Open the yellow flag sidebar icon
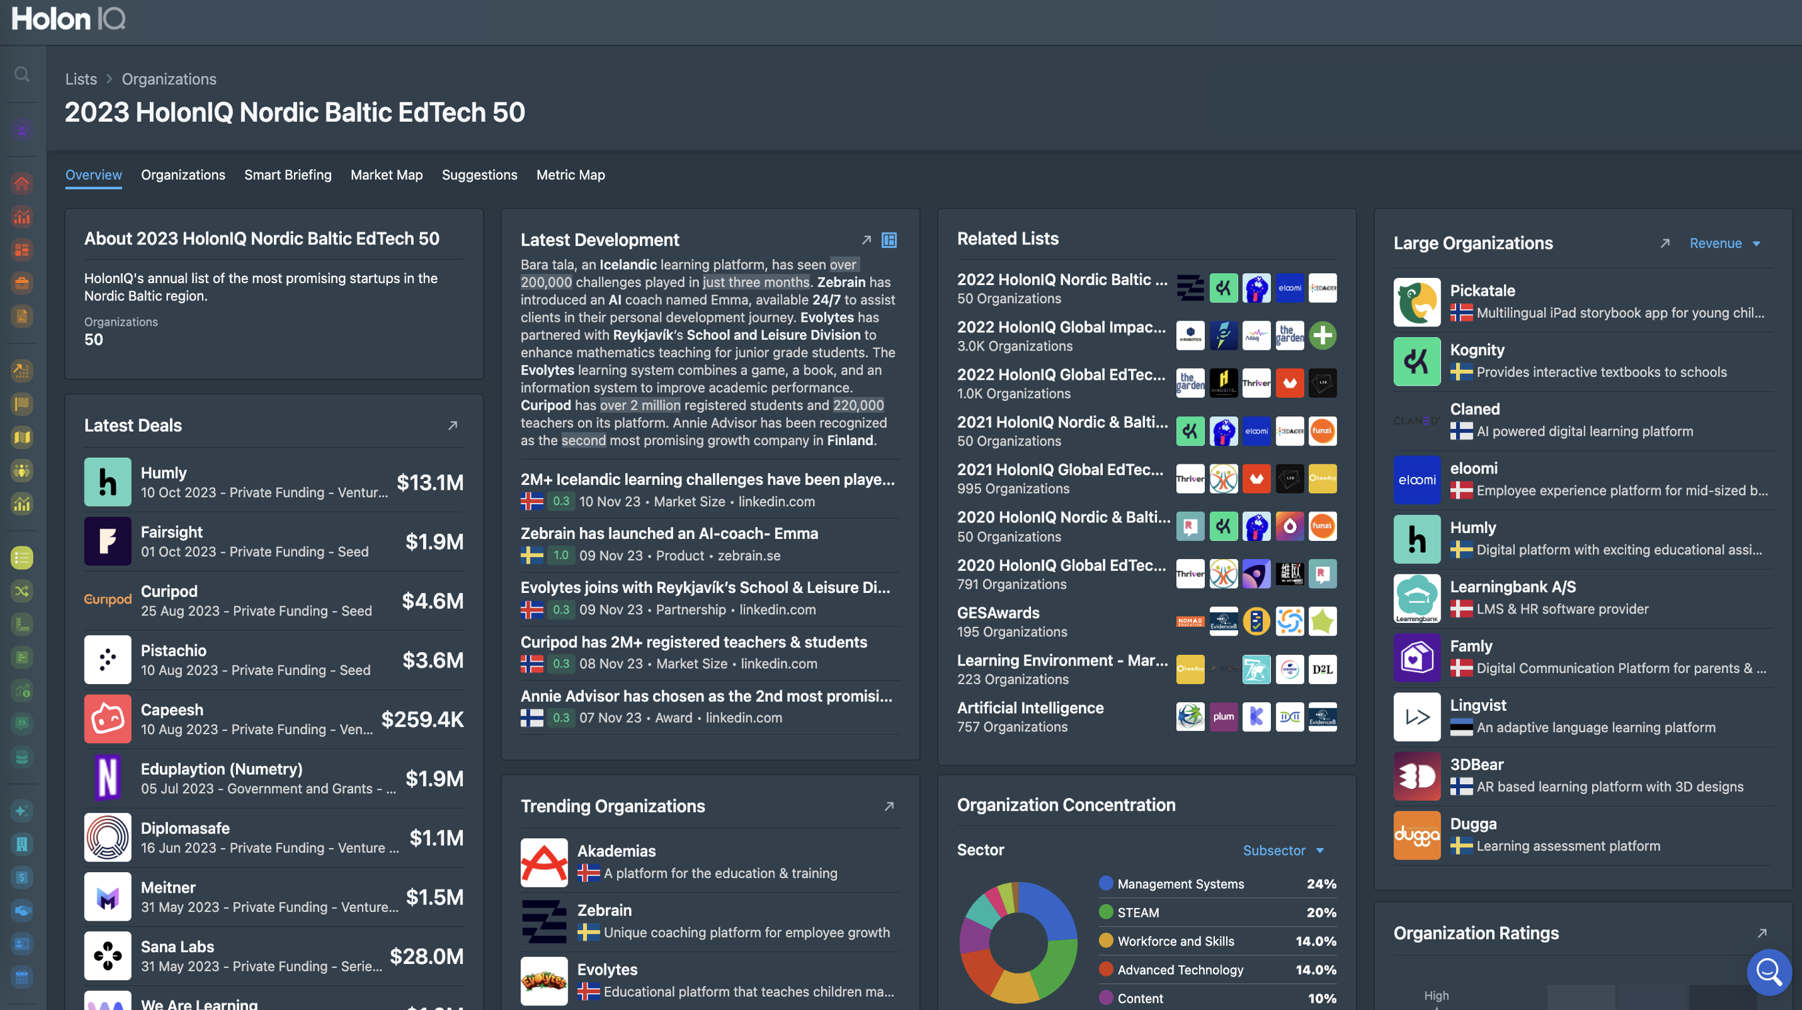Image resolution: width=1802 pixels, height=1010 pixels. (x=23, y=404)
